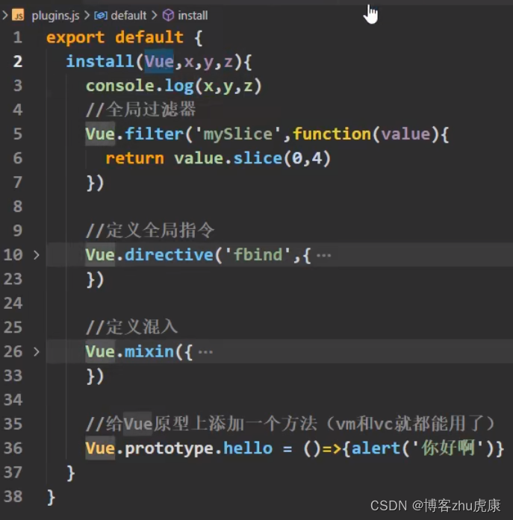The height and width of the screenshot is (520, 513).
Task: Select the install breadcrumb segment
Action: click(x=193, y=15)
